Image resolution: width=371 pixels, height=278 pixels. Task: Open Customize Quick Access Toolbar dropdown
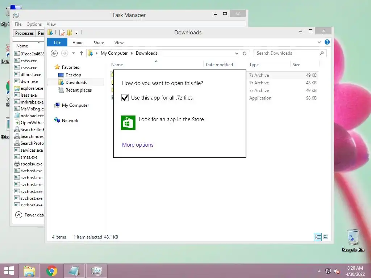pos(77,33)
